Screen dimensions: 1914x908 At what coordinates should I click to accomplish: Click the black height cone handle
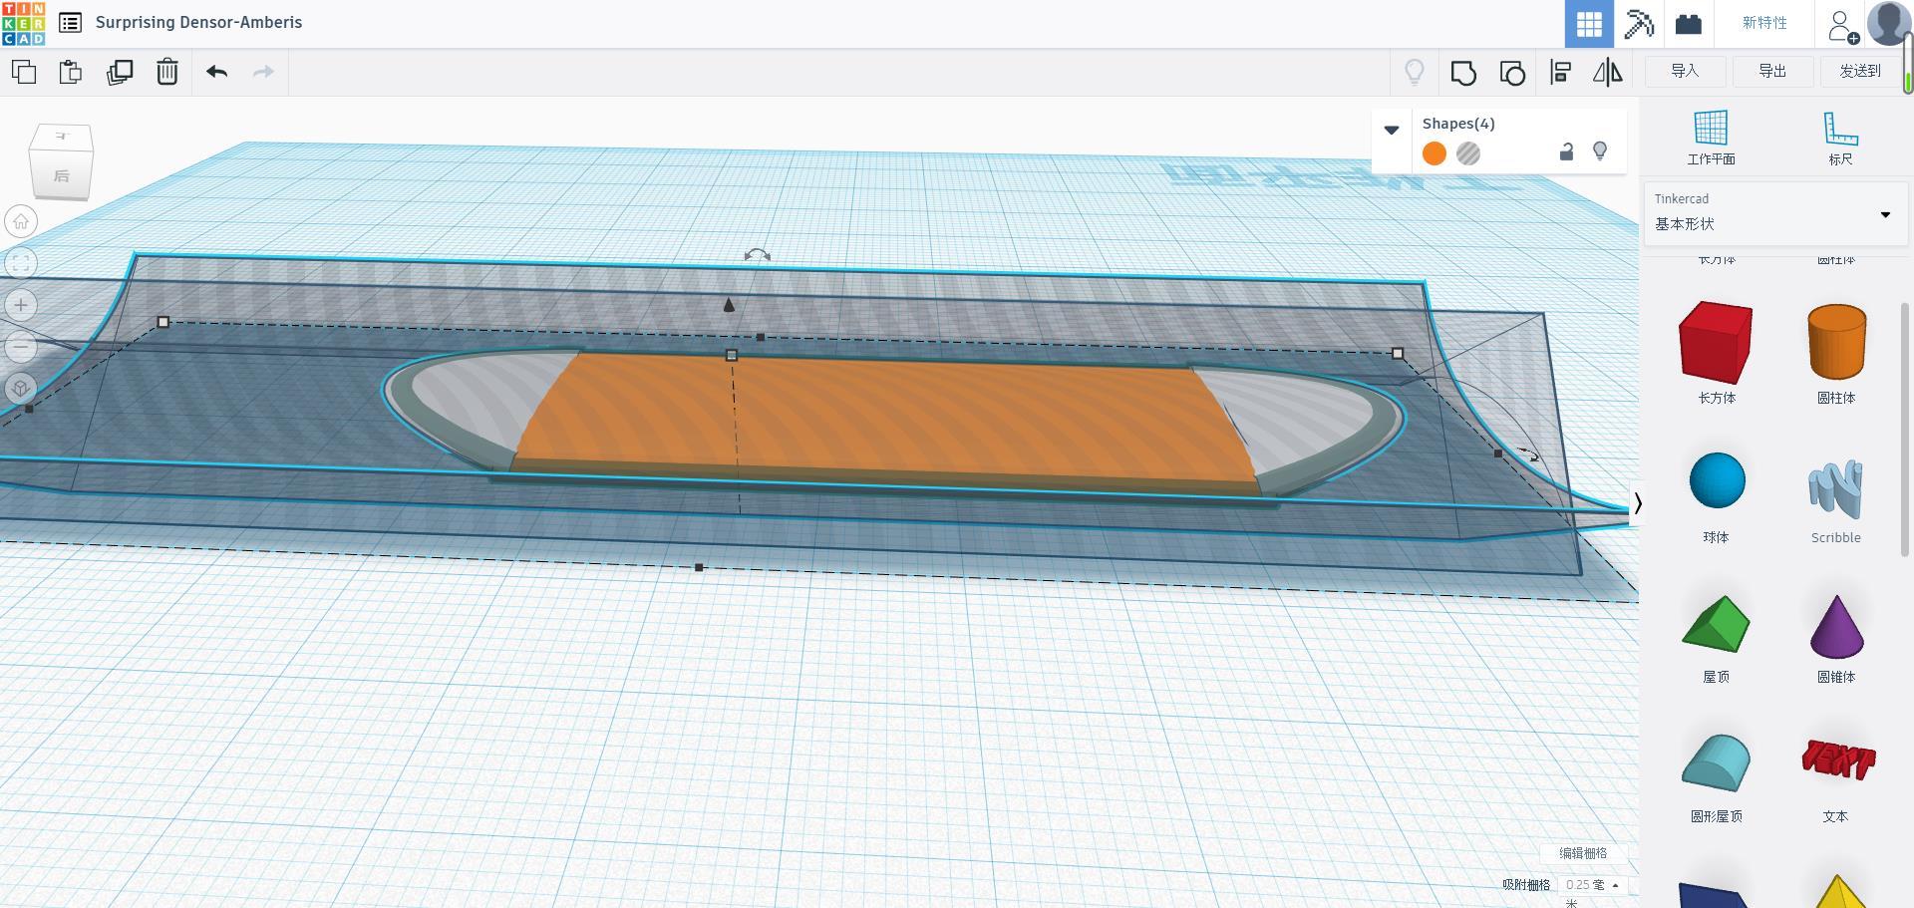[729, 305]
